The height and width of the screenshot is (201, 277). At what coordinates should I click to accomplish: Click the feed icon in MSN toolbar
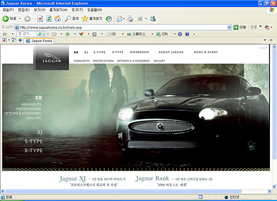point(95,34)
